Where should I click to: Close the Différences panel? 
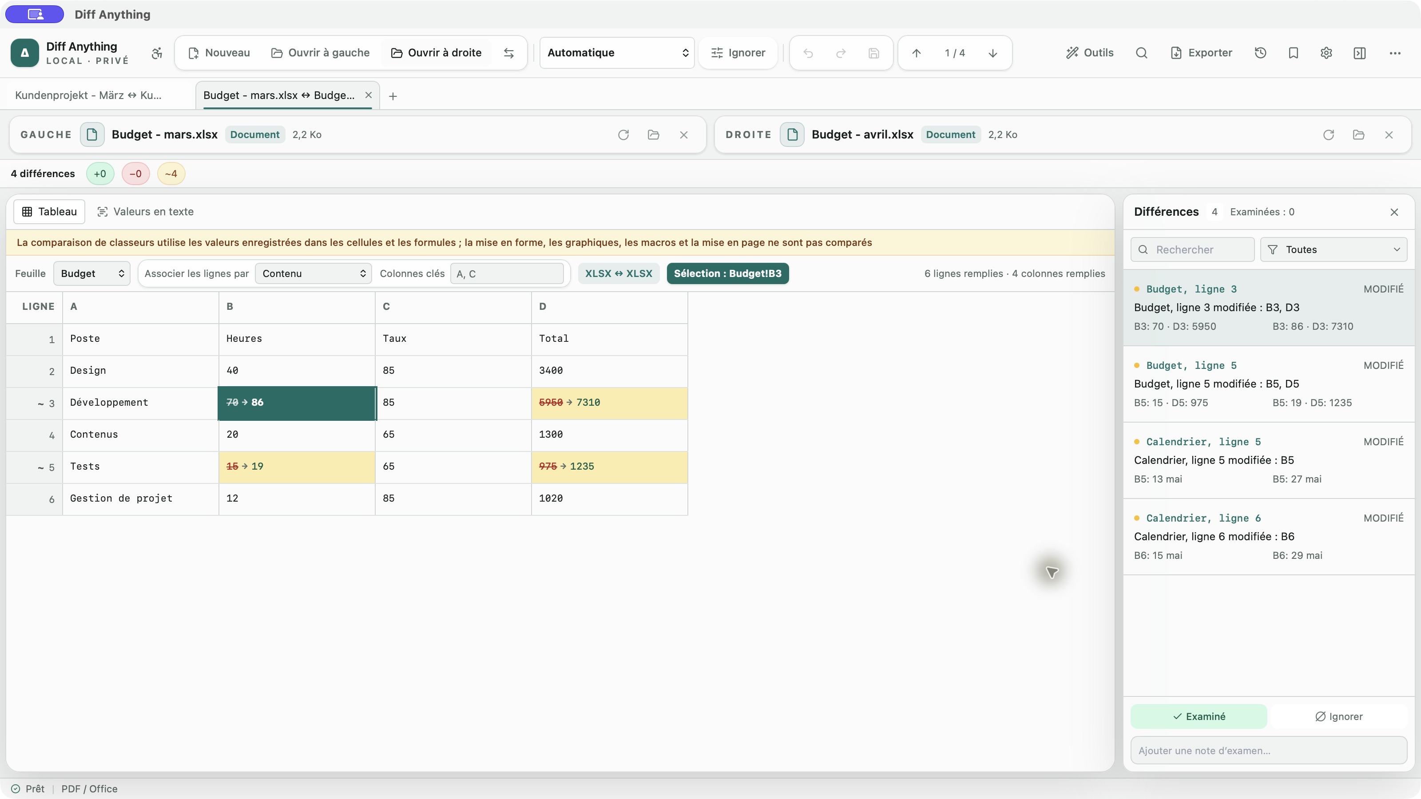[x=1394, y=212]
